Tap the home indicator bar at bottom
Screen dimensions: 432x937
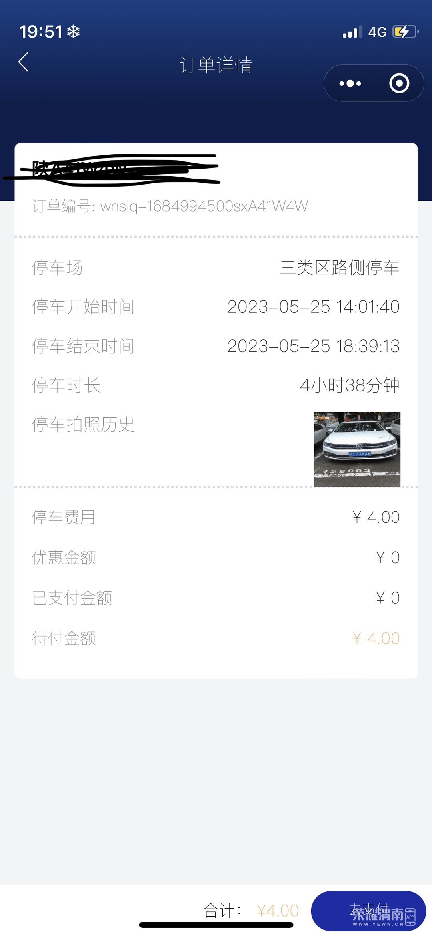pos(216,925)
